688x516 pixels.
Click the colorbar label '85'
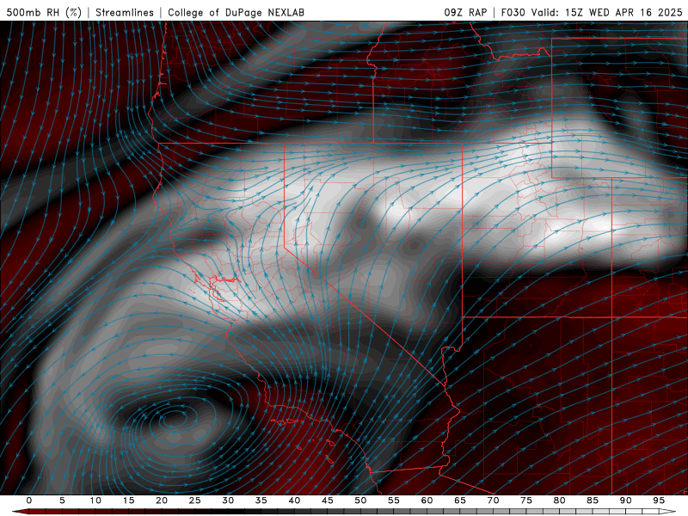[x=593, y=501]
